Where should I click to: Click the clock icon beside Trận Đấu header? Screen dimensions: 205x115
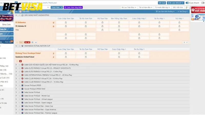pyautogui.click(x=20, y=11)
